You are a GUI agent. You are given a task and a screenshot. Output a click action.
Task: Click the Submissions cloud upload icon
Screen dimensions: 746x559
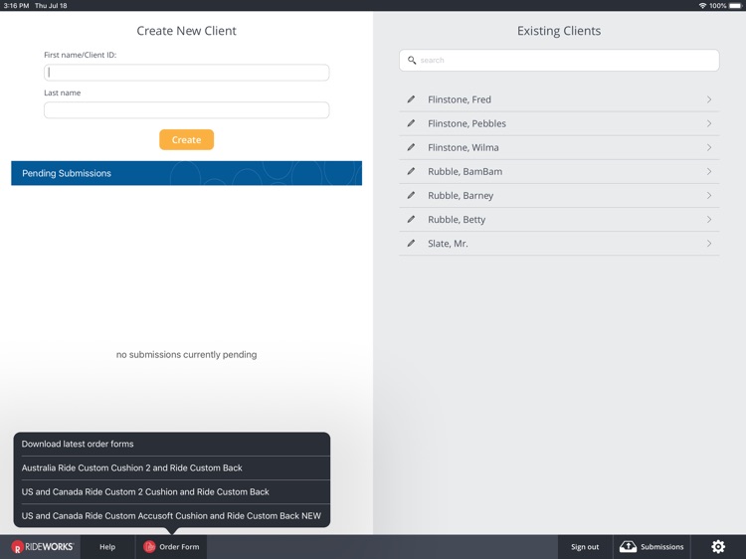tap(628, 547)
